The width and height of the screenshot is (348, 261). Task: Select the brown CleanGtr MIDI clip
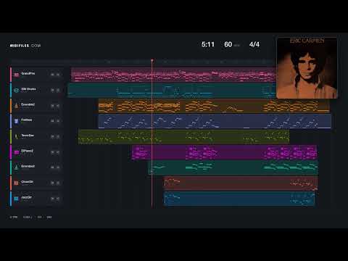(x=241, y=183)
